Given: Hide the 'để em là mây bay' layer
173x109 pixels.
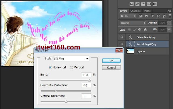Looking at the screenshot, I should (x=122, y=37).
